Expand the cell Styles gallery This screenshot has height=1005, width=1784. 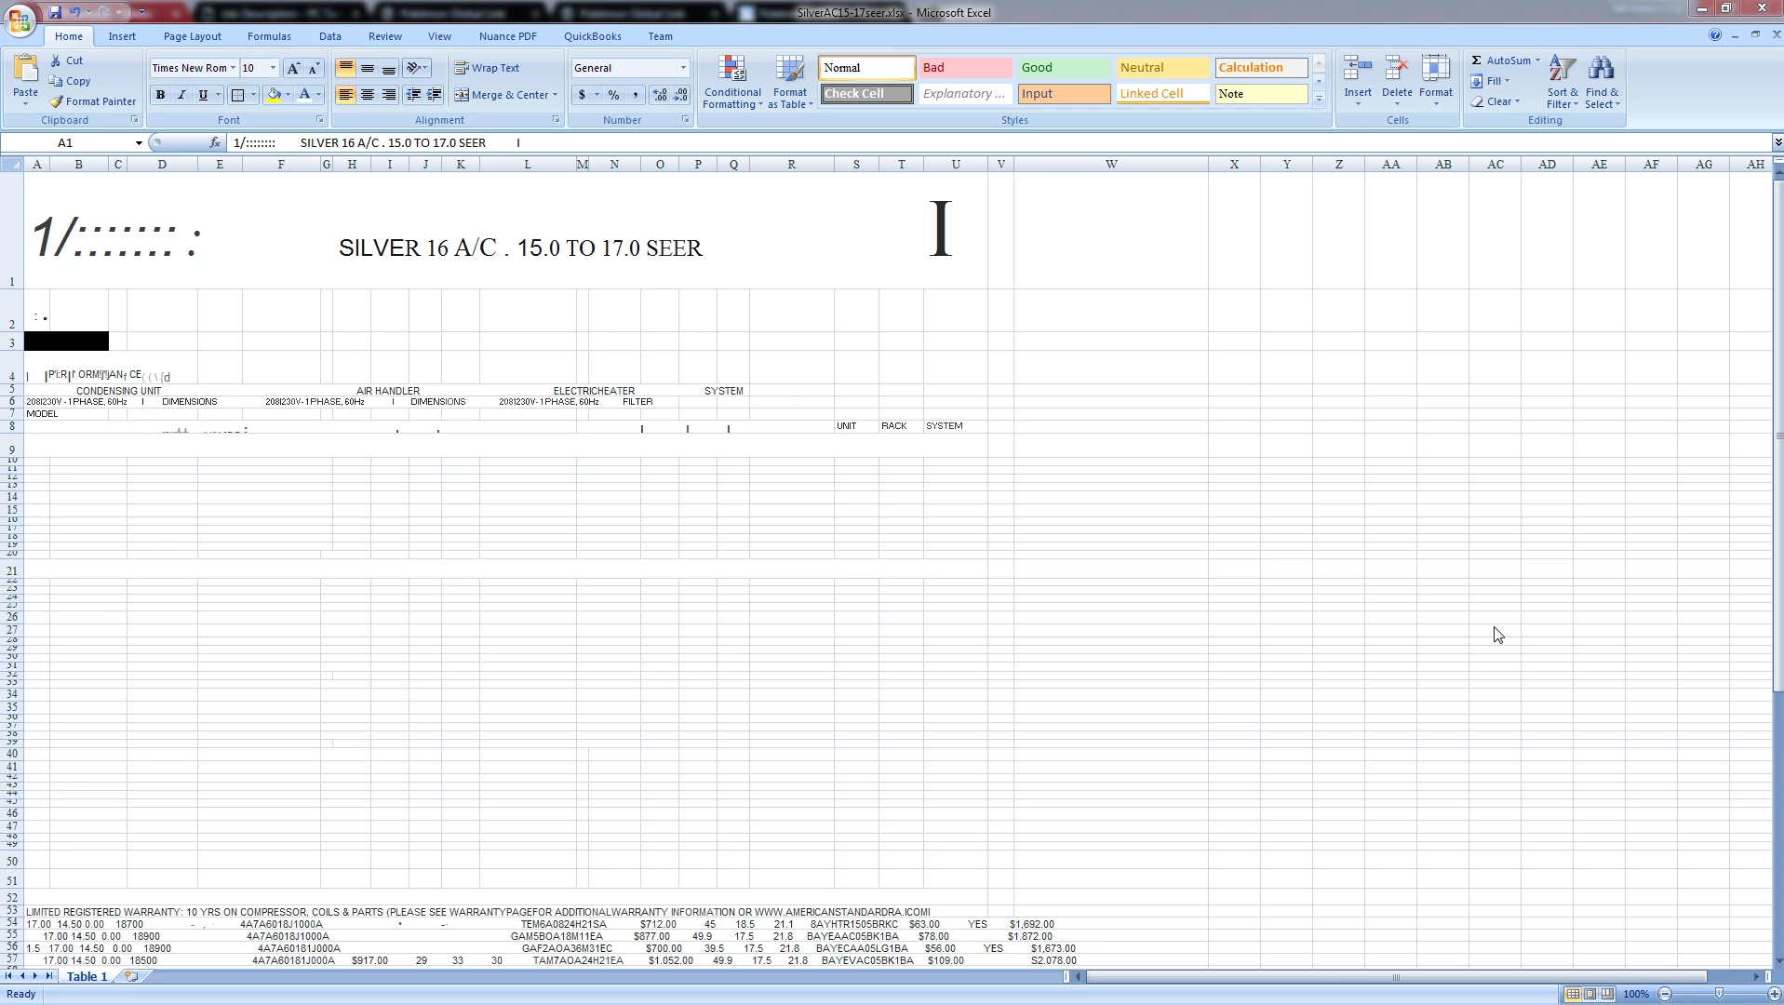1319,98
